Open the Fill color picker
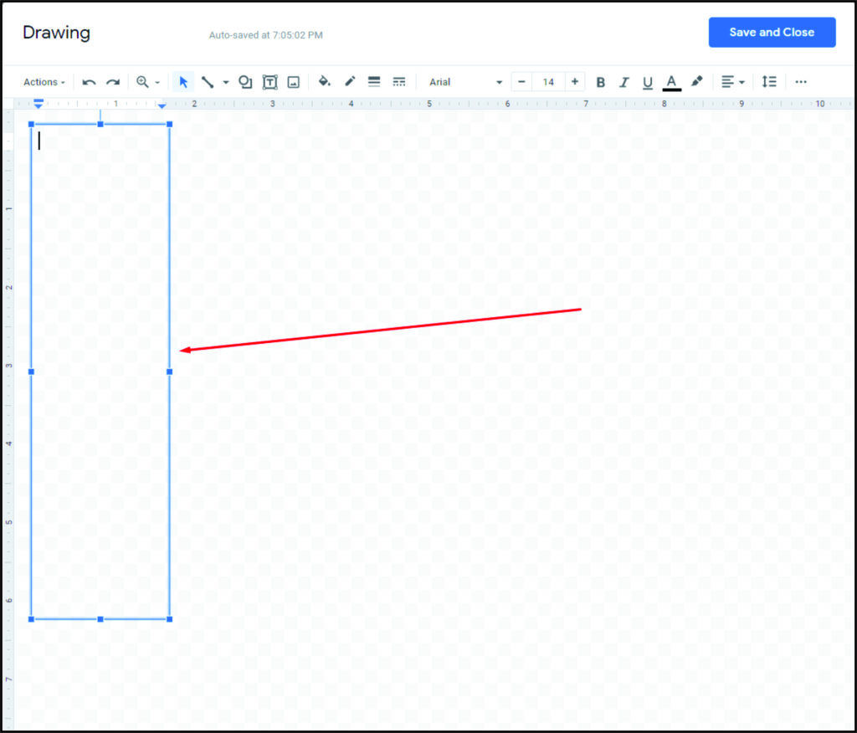 point(325,81)
